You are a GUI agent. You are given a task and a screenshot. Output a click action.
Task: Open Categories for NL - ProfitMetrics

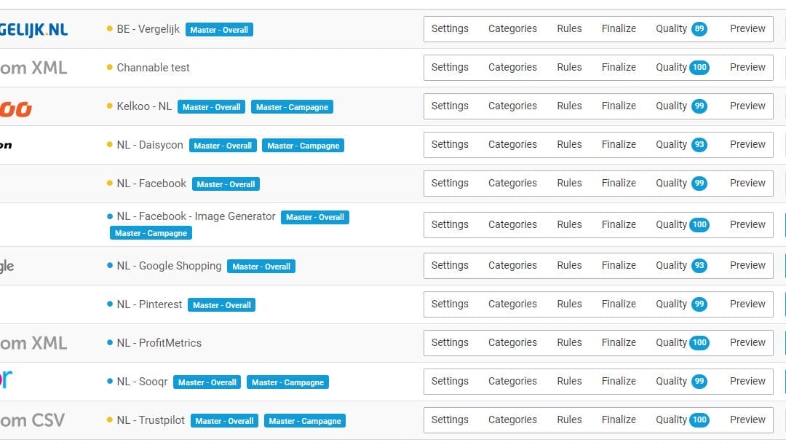pos(512,343)
